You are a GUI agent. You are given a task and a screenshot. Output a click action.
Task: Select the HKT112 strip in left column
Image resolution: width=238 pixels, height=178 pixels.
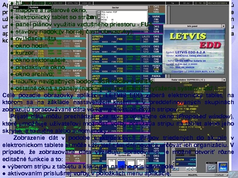pyautogui.click(x=18, y=90)
